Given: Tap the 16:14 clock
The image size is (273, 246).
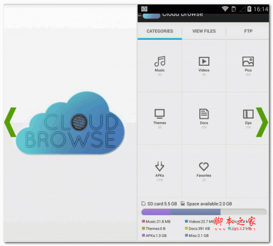Looking at the screenshot, I should (x=261, y=9).
